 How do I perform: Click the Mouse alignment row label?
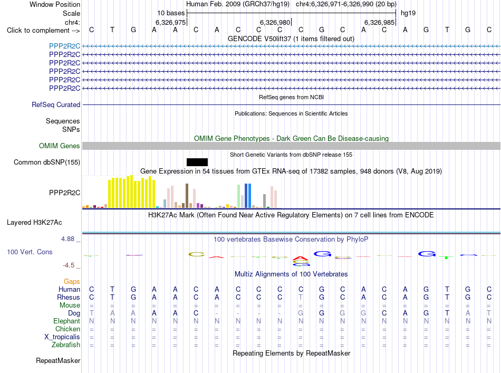click(x=70, y=305)
